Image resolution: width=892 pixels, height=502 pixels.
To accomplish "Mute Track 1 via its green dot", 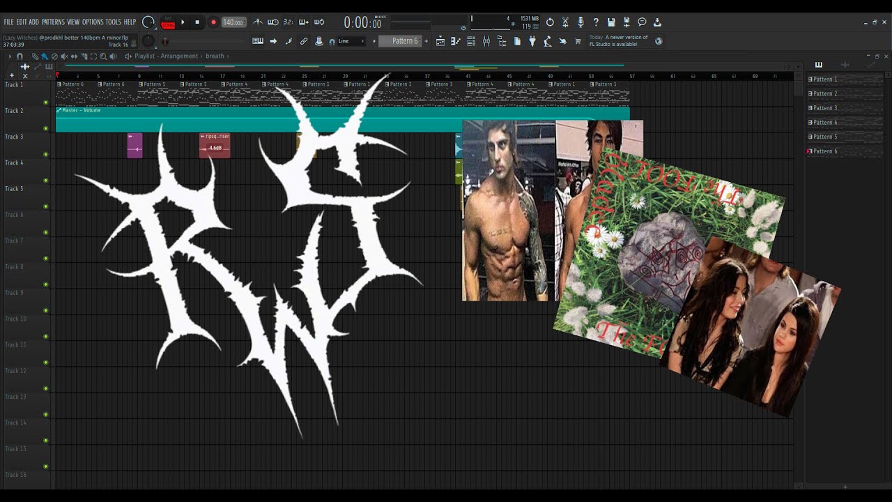I will point(46,102).
